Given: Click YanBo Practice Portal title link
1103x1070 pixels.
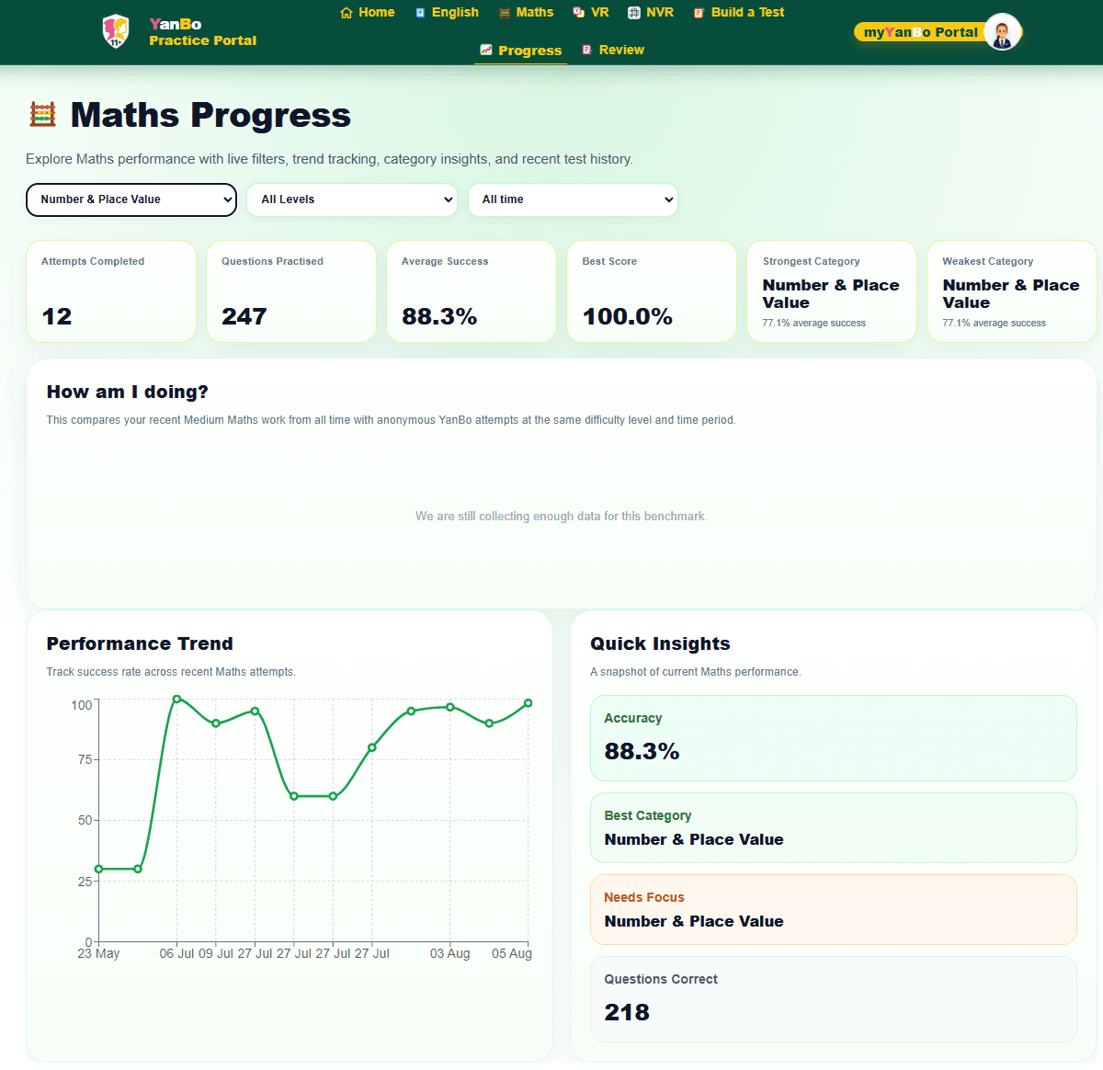Looking at the screenshot, I should coord(202,32).
